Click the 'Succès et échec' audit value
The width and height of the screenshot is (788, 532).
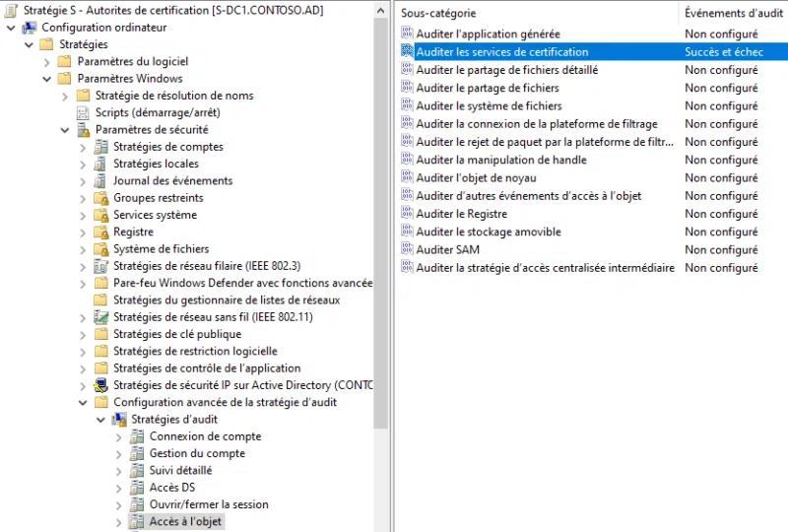pyautogui.click(x=724, y=52)
